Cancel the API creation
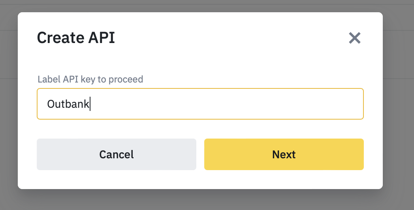The image size is (414, 210). pos(117,154)
